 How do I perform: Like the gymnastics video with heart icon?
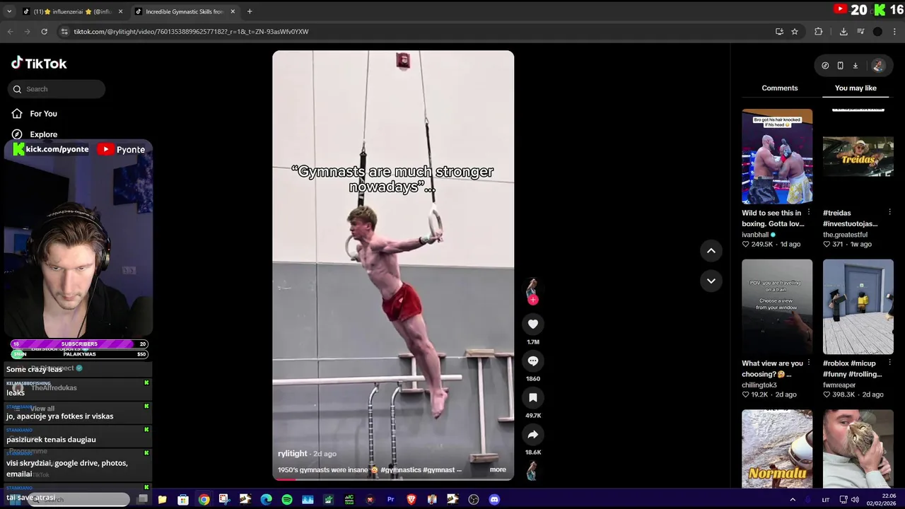(533, 324)
